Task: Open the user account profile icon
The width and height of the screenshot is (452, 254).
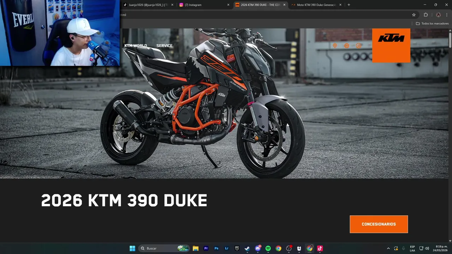Action: tap(358, 46)
